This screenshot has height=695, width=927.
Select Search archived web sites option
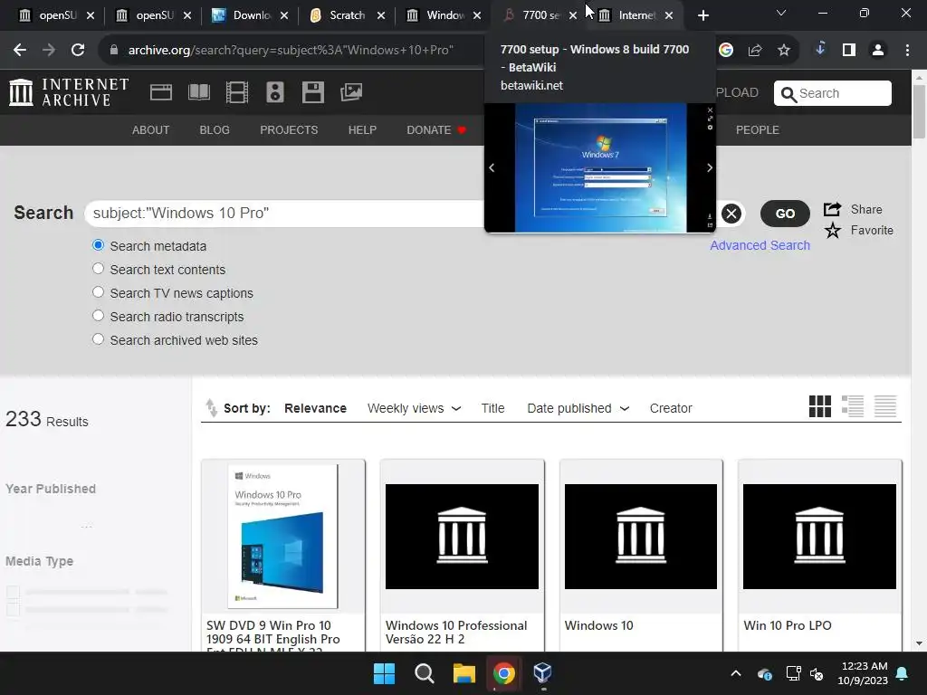click(98, 340)
